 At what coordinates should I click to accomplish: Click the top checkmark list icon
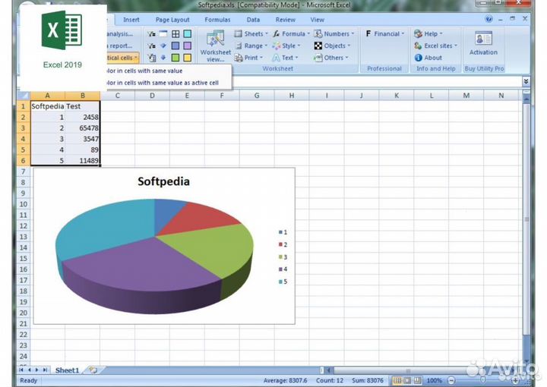click(x=151, y=34)
